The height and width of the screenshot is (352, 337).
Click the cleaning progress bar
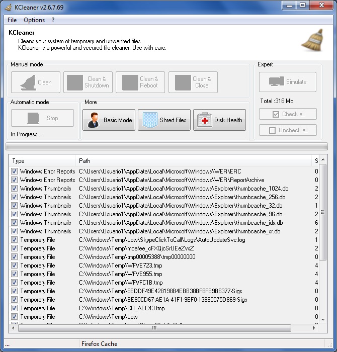point(166,146)
